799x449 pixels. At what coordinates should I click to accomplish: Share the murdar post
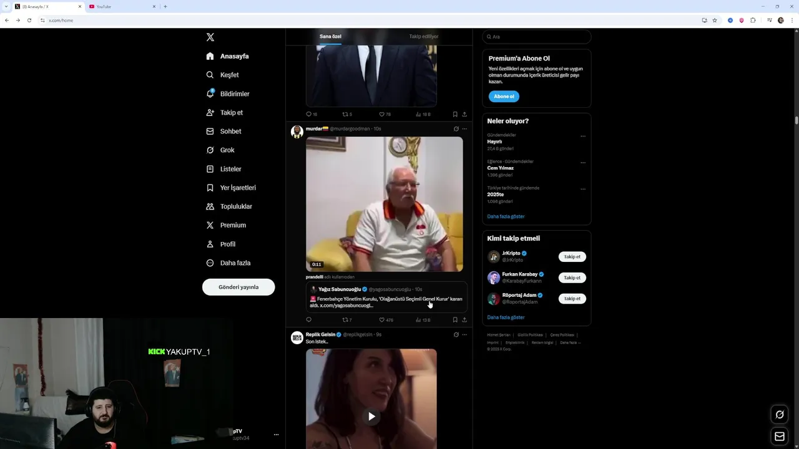(464, 320)
